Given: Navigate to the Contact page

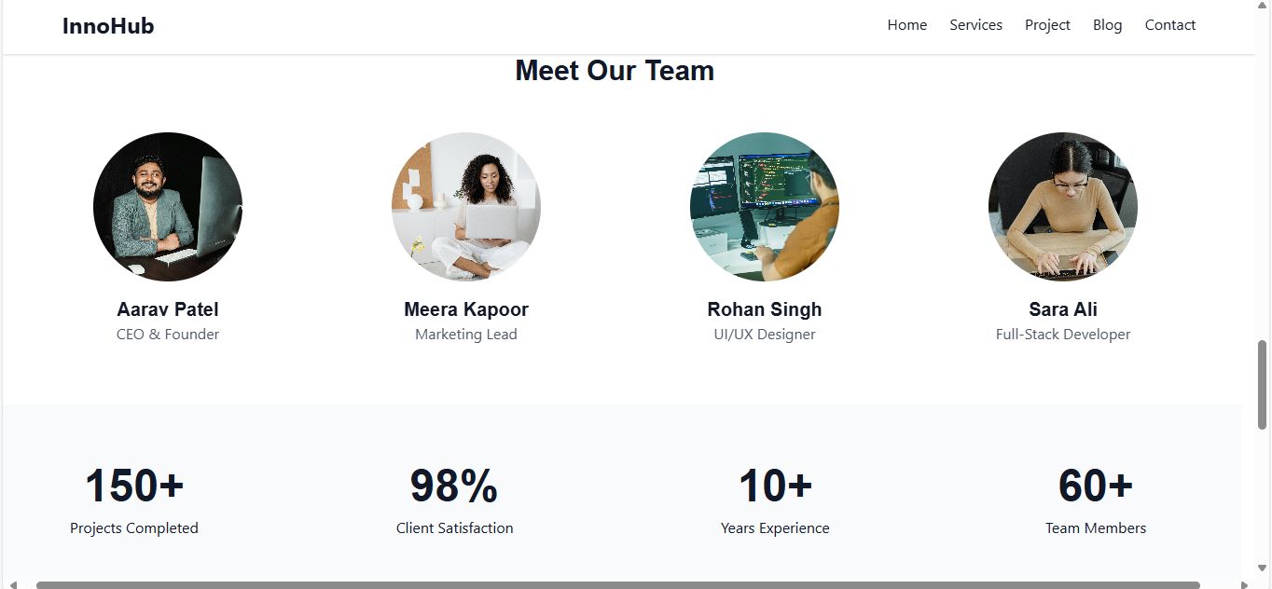Looking at the screenshot, I should (x=1169, y=25).
